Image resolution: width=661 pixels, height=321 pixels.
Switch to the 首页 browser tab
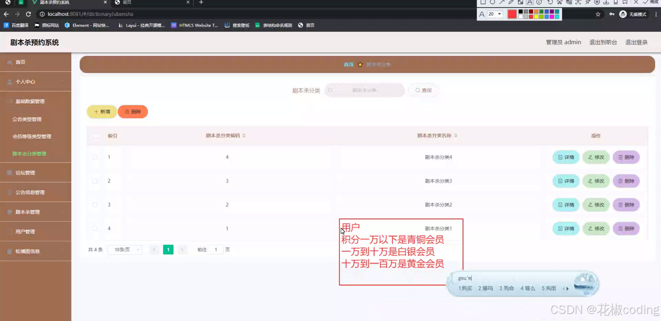tap(152, 2)
